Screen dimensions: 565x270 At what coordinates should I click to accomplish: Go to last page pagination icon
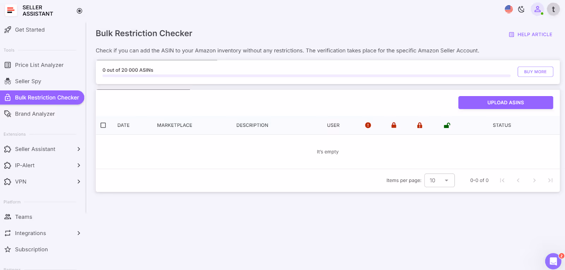coord(550,180)
